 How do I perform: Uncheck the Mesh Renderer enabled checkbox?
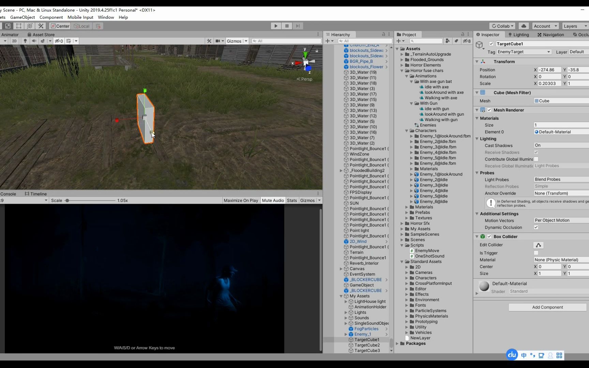(489, 110)
